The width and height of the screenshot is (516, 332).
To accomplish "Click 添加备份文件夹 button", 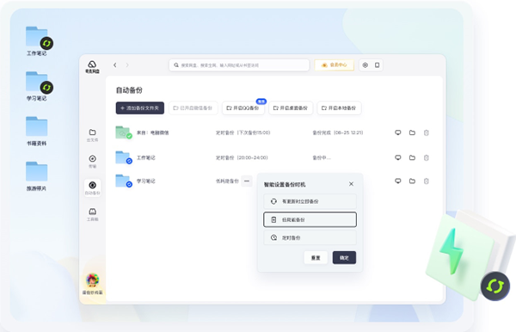I will tap(140, 108).
